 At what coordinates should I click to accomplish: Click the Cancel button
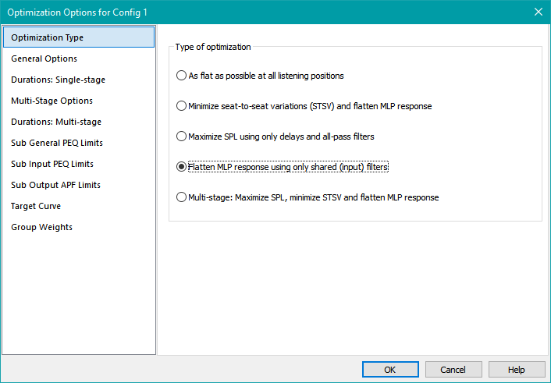click(453, 370)
